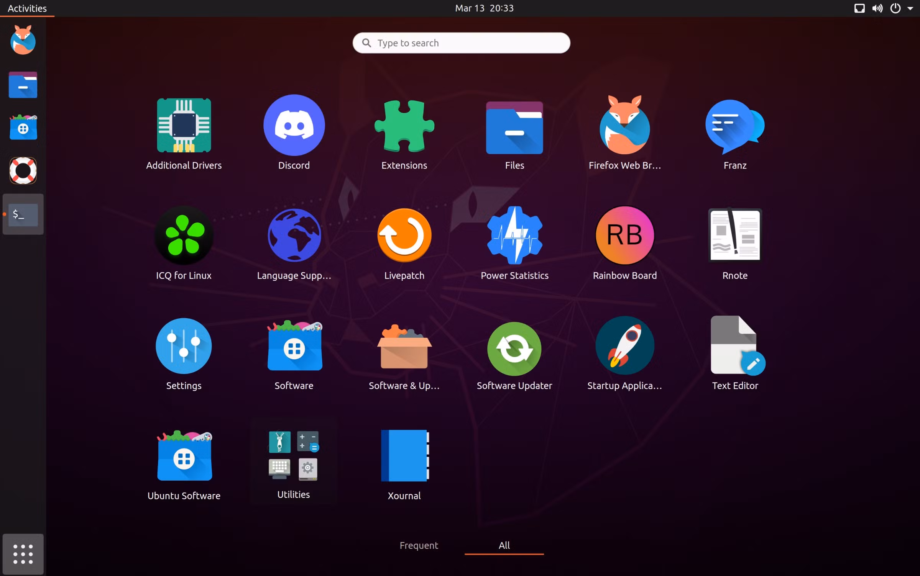Open the Livepatch app
Screen dimensions: 920x576
click(x=404, y=235)
